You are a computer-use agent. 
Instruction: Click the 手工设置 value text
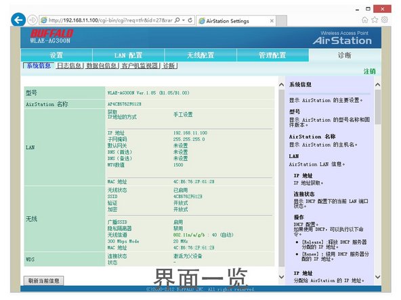[183, 115]
